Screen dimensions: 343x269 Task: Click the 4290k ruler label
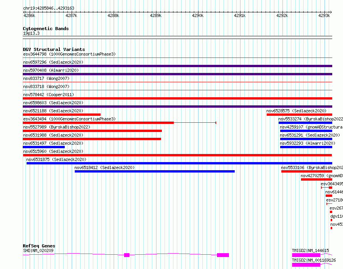click(198, 15)
